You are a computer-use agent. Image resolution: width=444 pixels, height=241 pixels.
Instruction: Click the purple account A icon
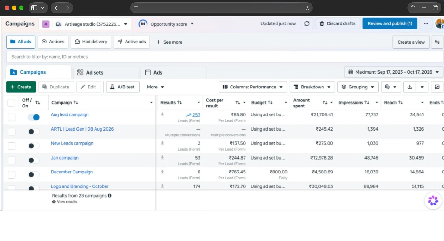[x=46, y=24]
